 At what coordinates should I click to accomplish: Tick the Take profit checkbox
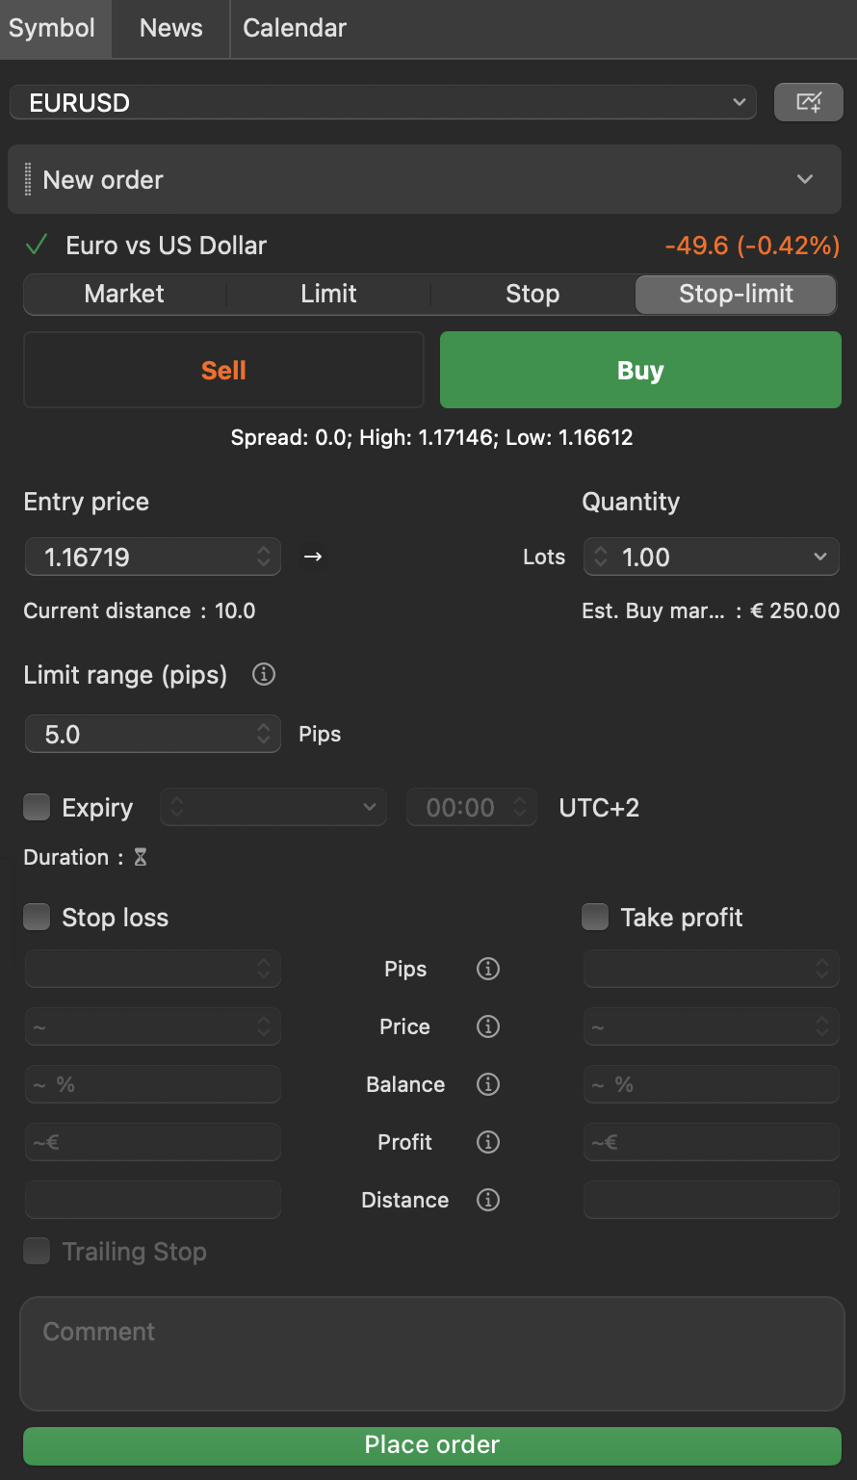click(x=595, y=918)
